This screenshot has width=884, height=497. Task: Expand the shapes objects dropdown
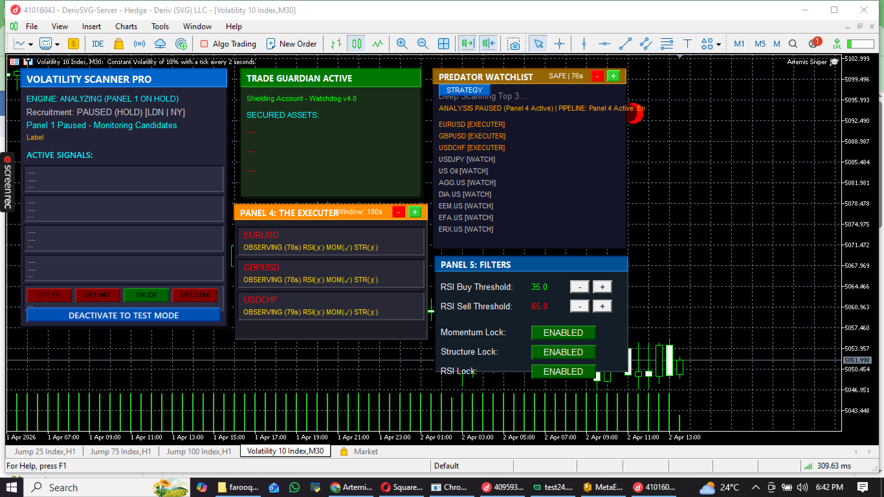[x=719, y=45]
